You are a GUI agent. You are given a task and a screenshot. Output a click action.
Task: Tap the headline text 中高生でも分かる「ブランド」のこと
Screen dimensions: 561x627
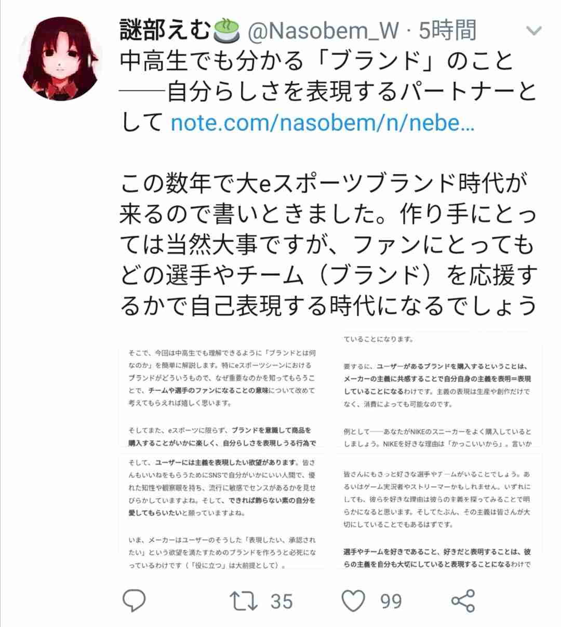316,61
